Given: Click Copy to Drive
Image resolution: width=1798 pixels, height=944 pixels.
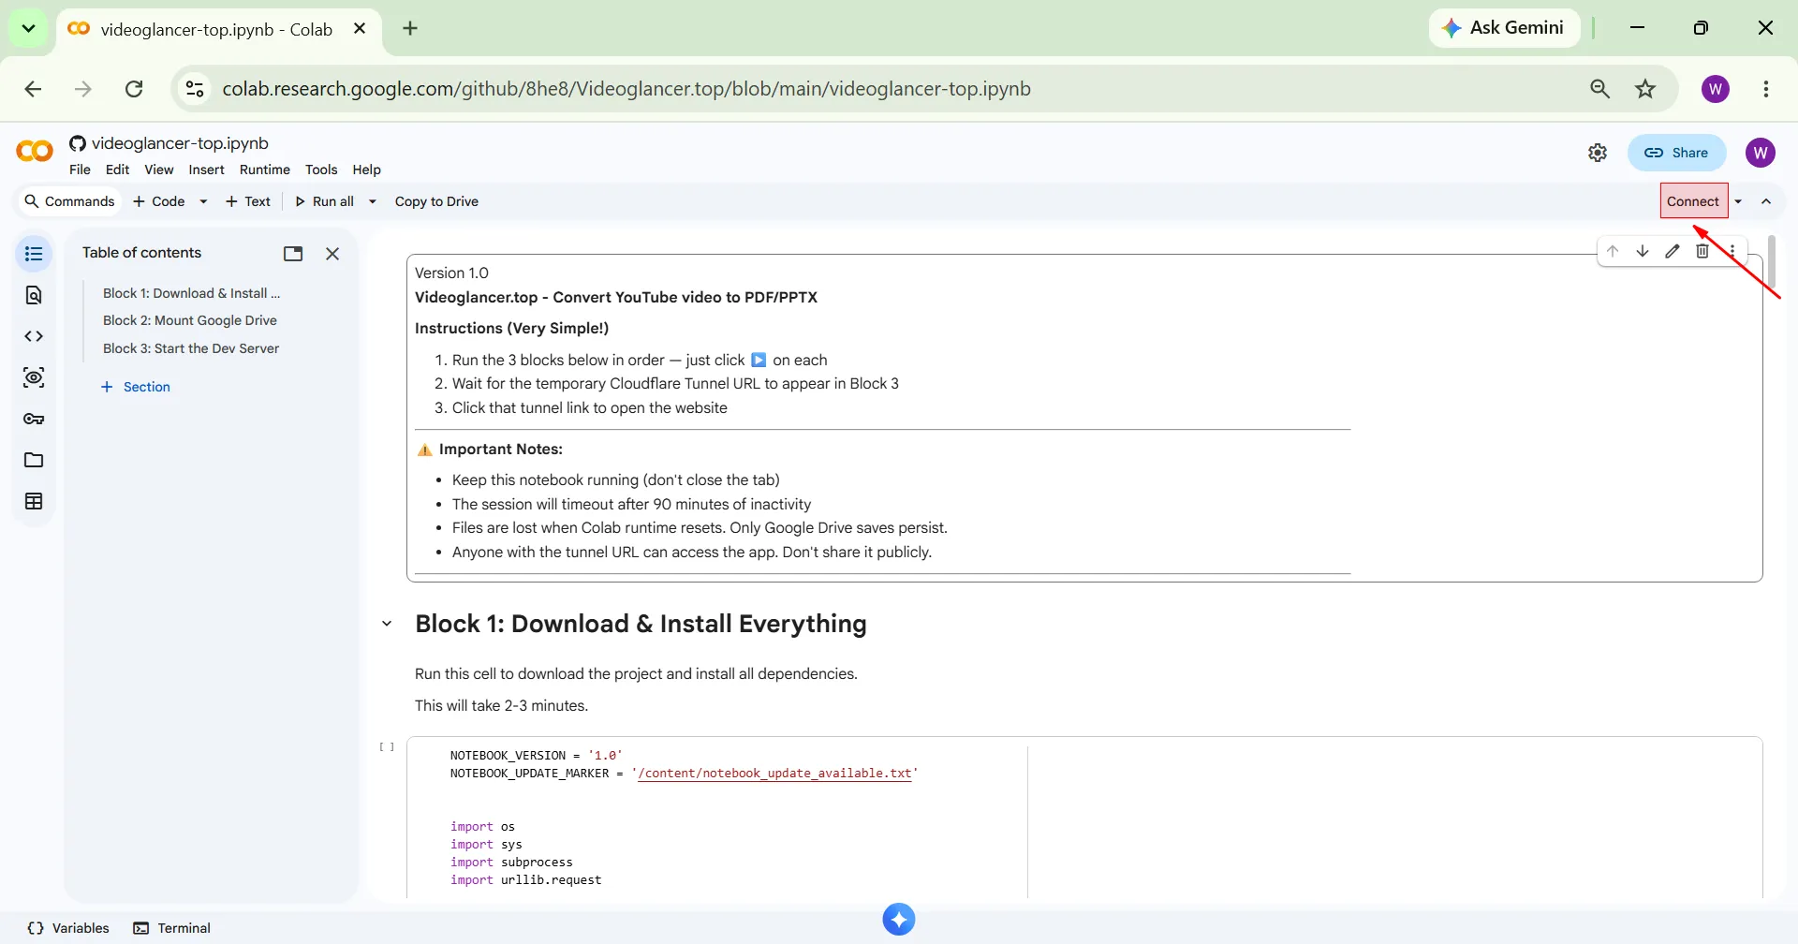Looking at the screenshot, I should (x=436, y=201).
